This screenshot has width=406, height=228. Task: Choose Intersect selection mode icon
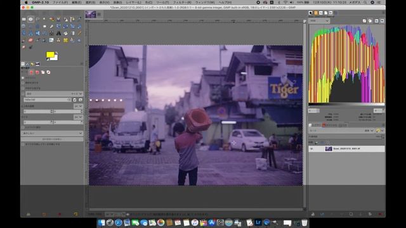coord(48,72)
